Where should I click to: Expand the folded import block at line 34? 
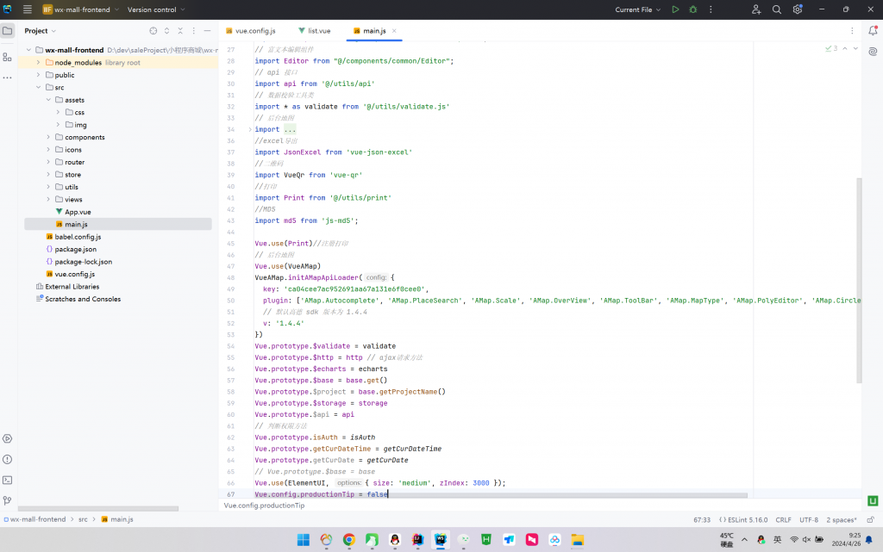pos(250,129)
